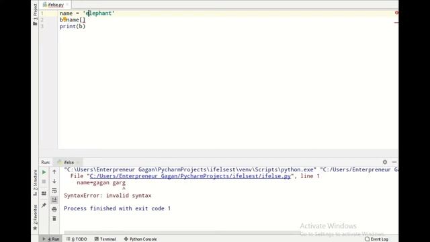Clear console with trash icon

pyautogui.click(x=54, y=218)
